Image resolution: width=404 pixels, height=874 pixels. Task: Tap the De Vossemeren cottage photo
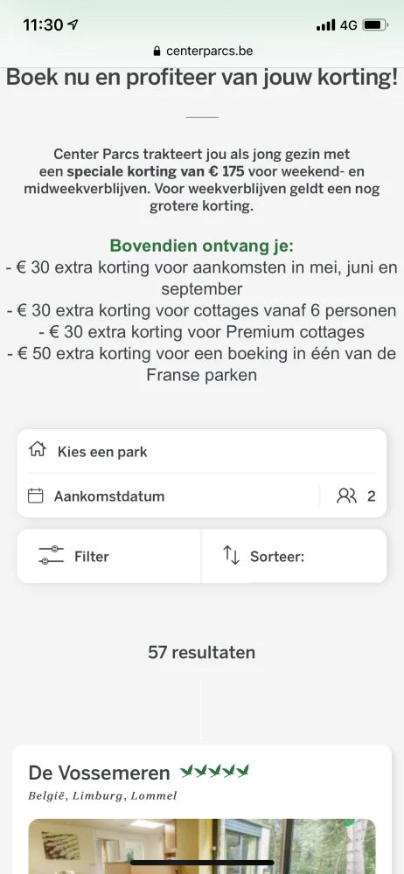point(202,846)
